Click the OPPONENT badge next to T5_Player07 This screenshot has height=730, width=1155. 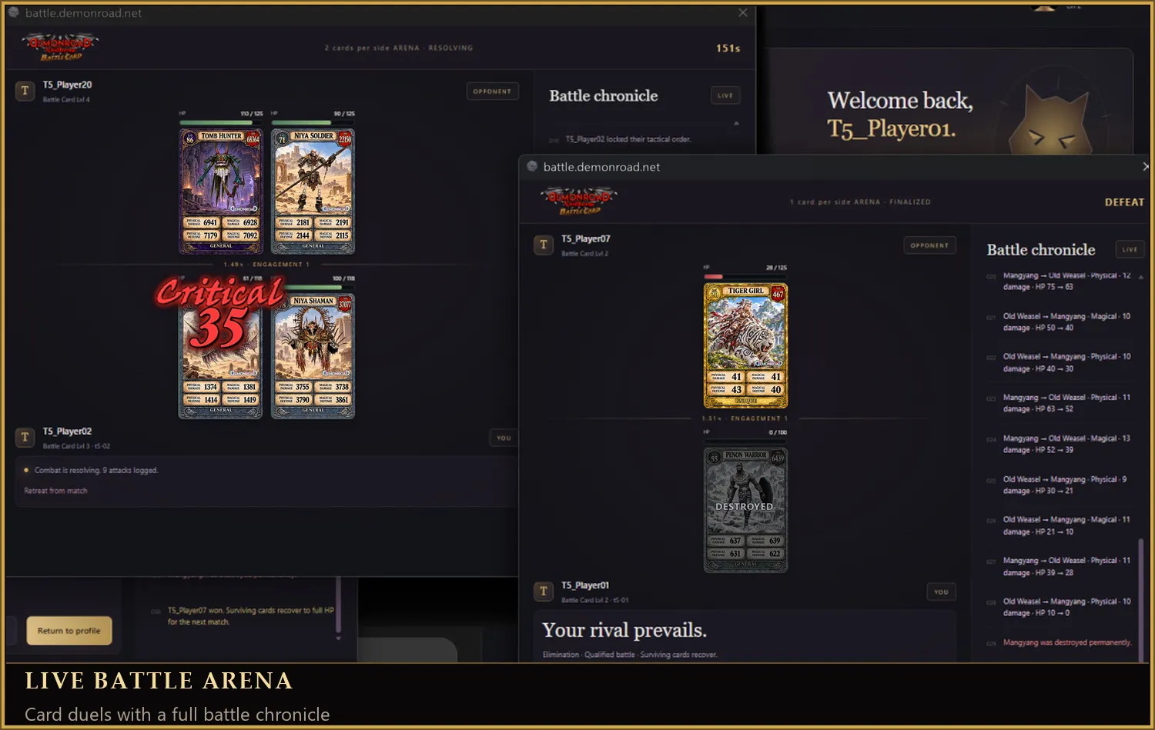(x=929, y=245)
